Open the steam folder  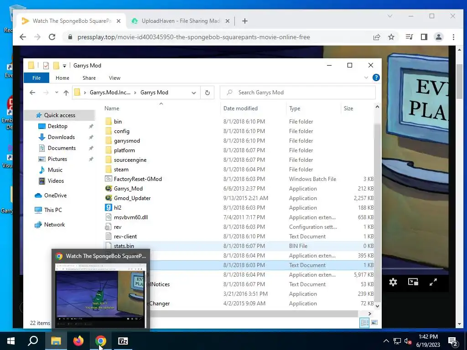[121, 170]
